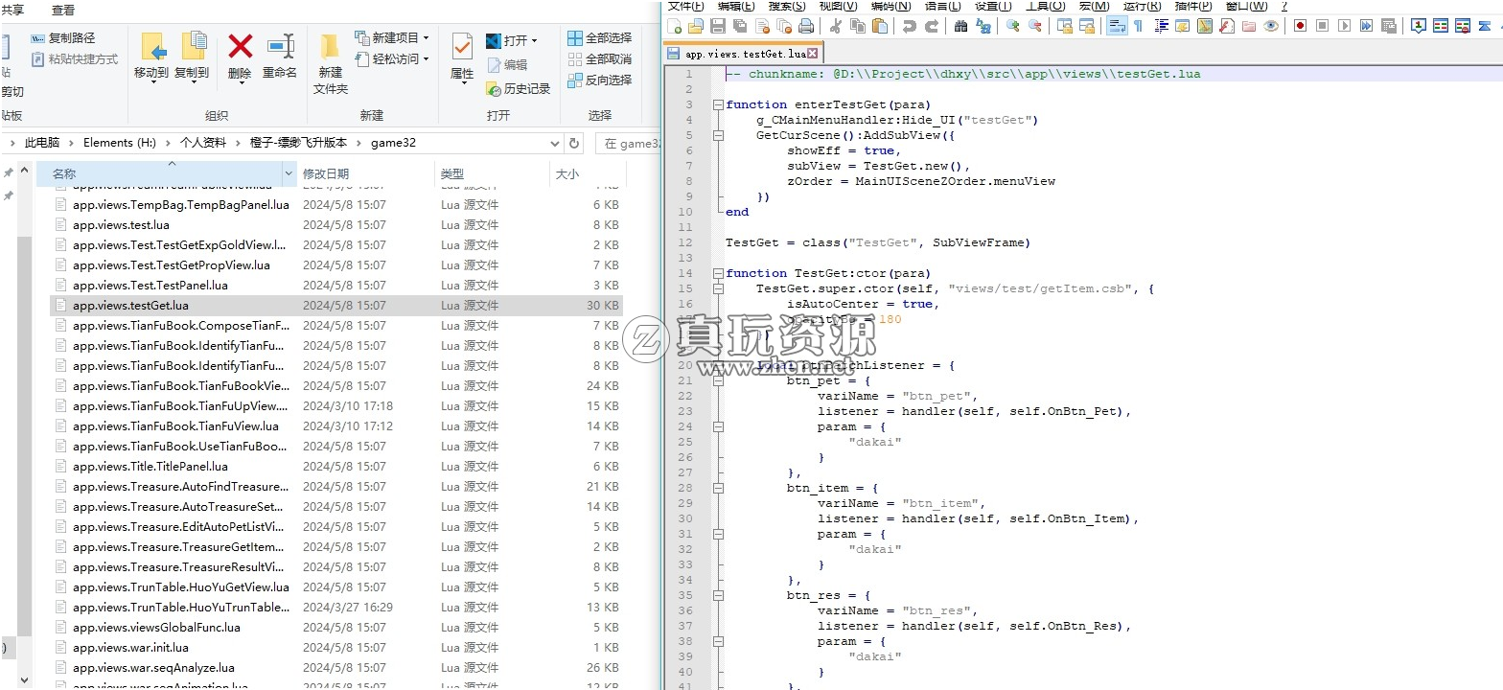This screenshot has height=690, width=1503.
Task: Click the Zoom Out magnifier icon
Action: tap(1035, 26)
